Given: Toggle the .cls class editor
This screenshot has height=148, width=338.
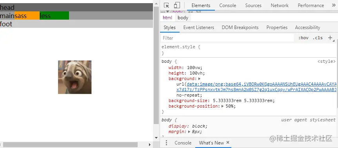Looking at the screenshot, I should 318,38.
